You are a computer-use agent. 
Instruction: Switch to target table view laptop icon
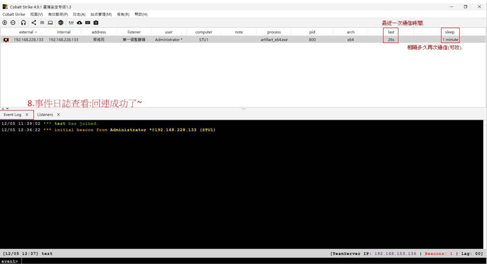[x=51, y=23]
